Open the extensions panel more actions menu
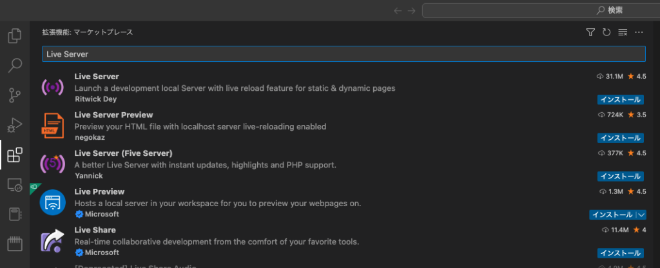The width and height of the screenshot is (660, 268). tap(639, 32)
